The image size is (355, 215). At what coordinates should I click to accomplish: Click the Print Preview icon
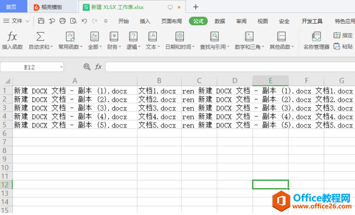pyautogui.click(x=74, y=21)
